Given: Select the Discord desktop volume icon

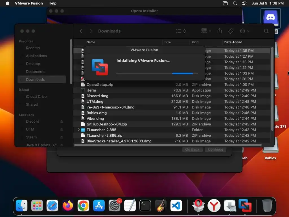Looking at the screenshot, I should point(270,18).
